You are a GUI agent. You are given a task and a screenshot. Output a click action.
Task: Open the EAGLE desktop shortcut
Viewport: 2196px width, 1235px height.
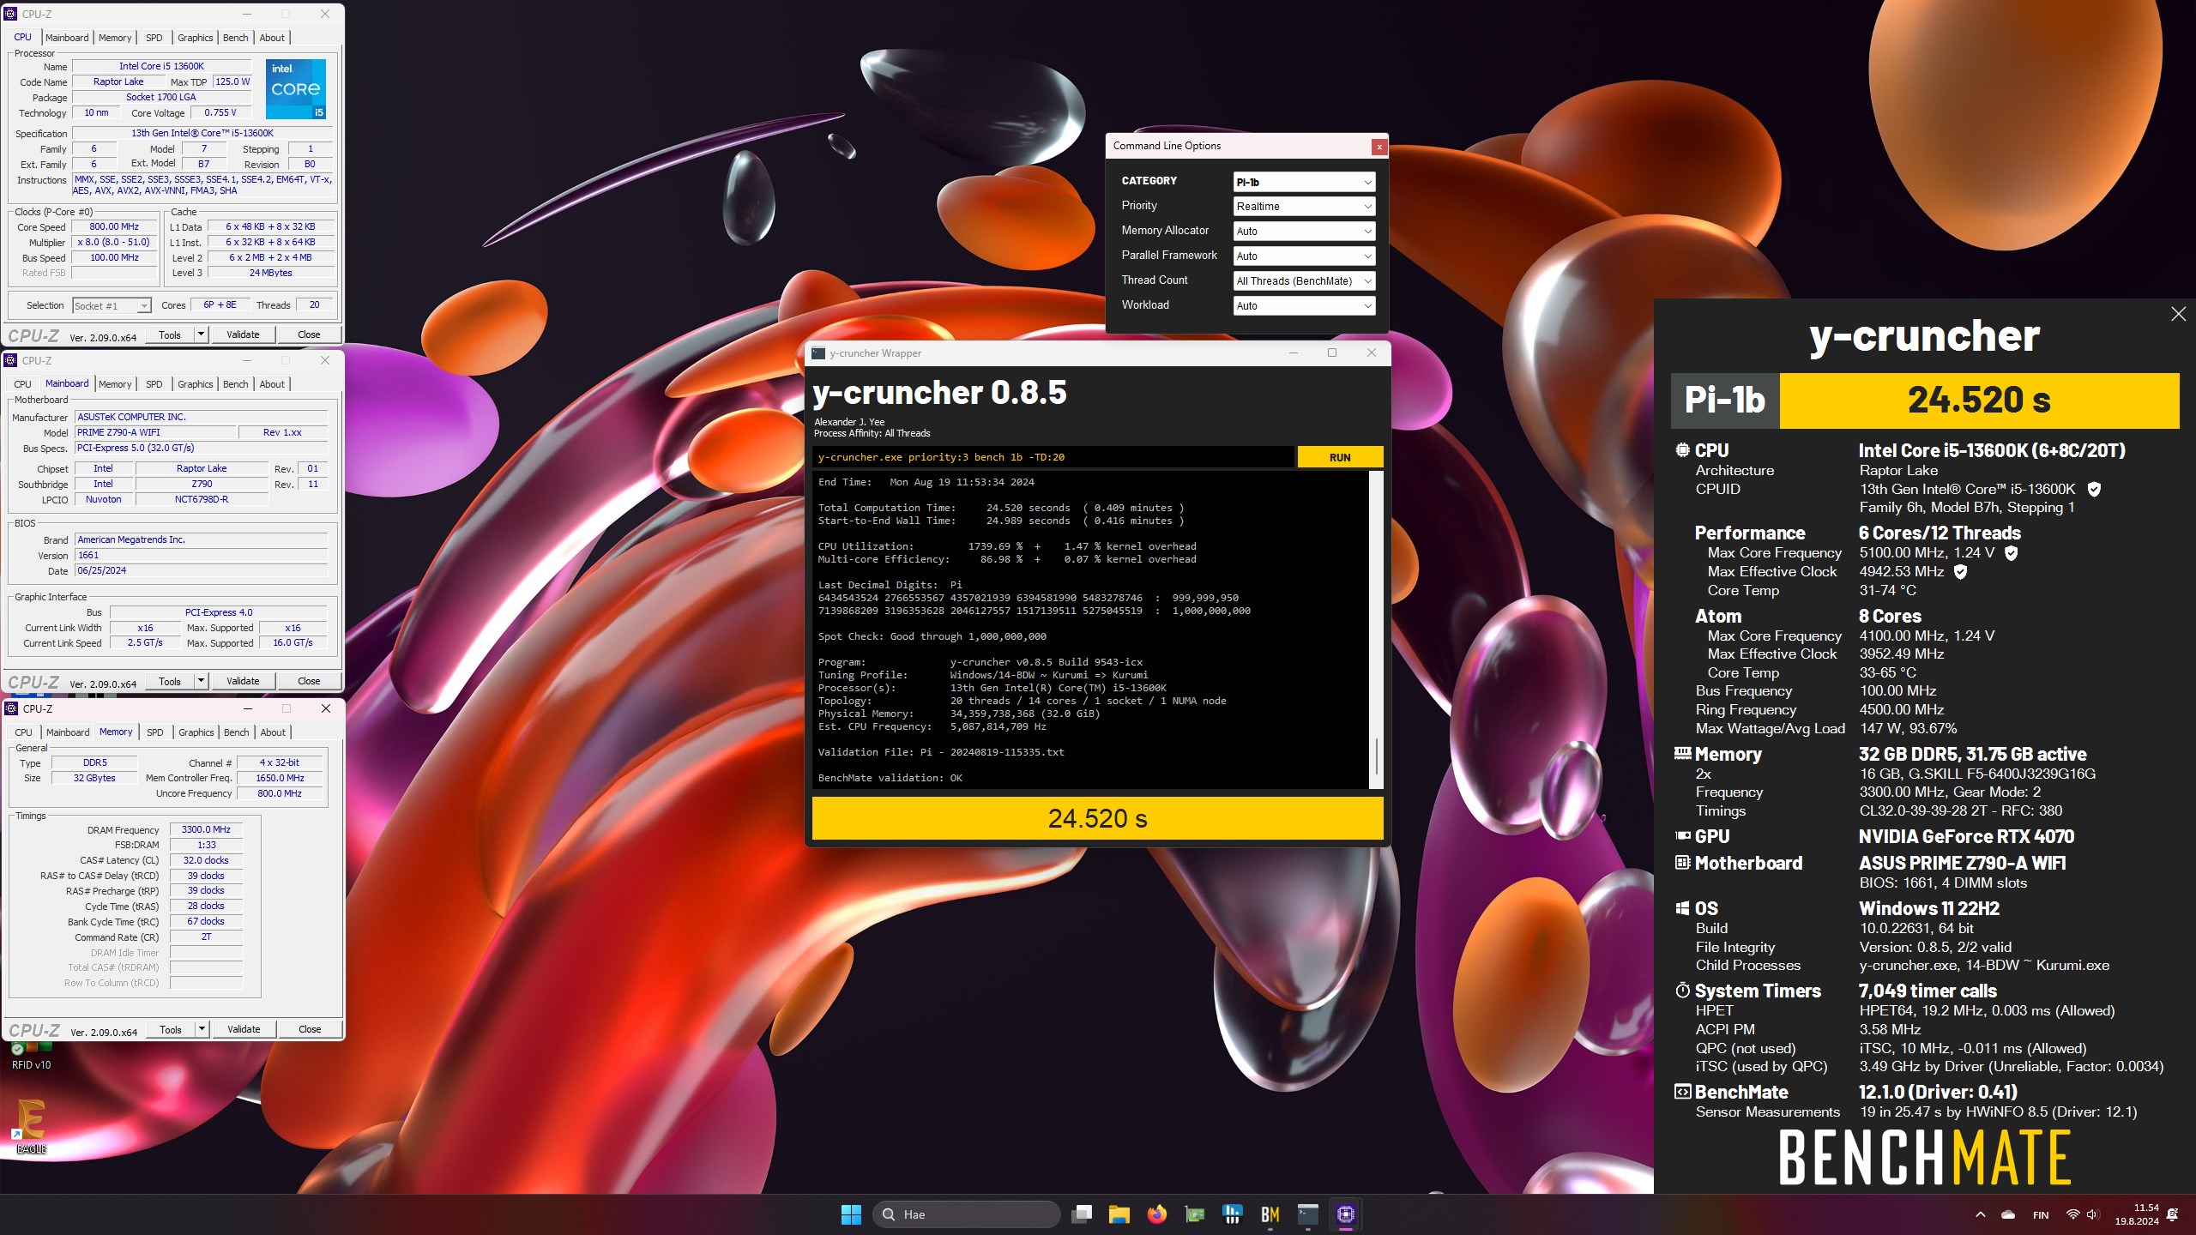click(x=31, y=1126)
